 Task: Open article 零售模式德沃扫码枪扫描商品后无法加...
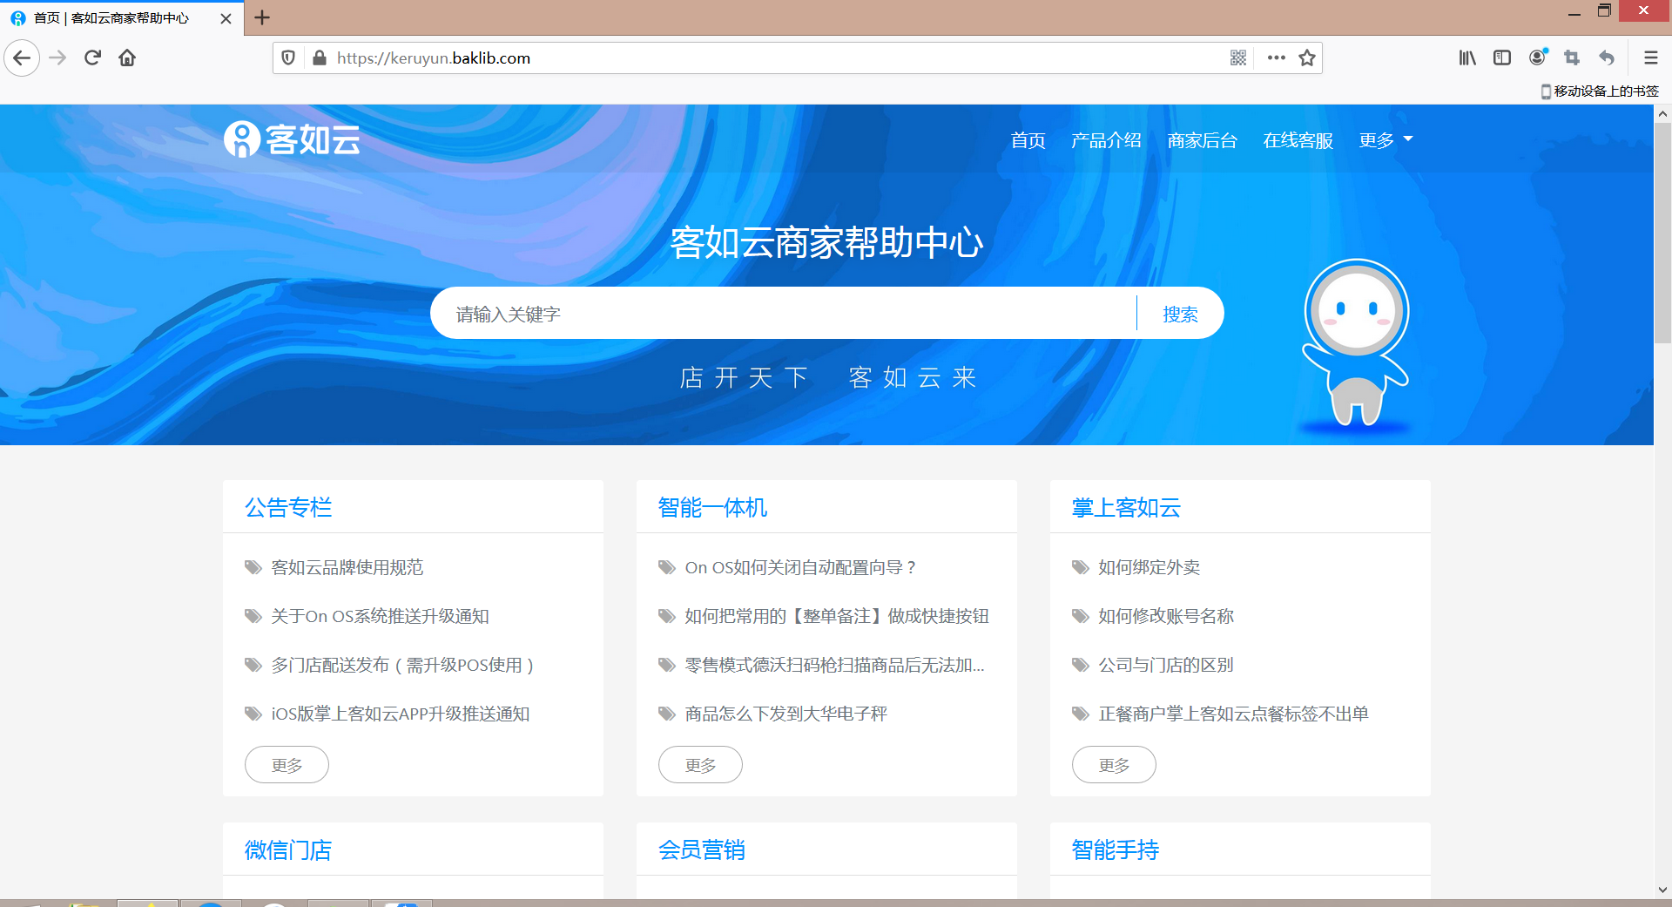pyautogui.click(x=834, y=666)
